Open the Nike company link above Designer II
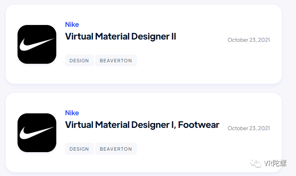The image size is (296, 176). coord(72,25)
